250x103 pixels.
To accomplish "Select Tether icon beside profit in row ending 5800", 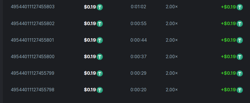I will (240, 57).
